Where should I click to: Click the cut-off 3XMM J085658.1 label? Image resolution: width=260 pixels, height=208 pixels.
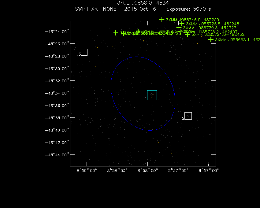click(237, 40)
